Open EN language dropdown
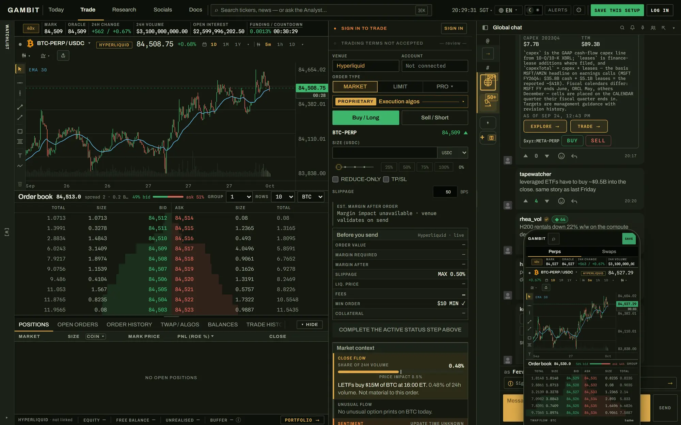681x425 pixels. click(508, 10)
